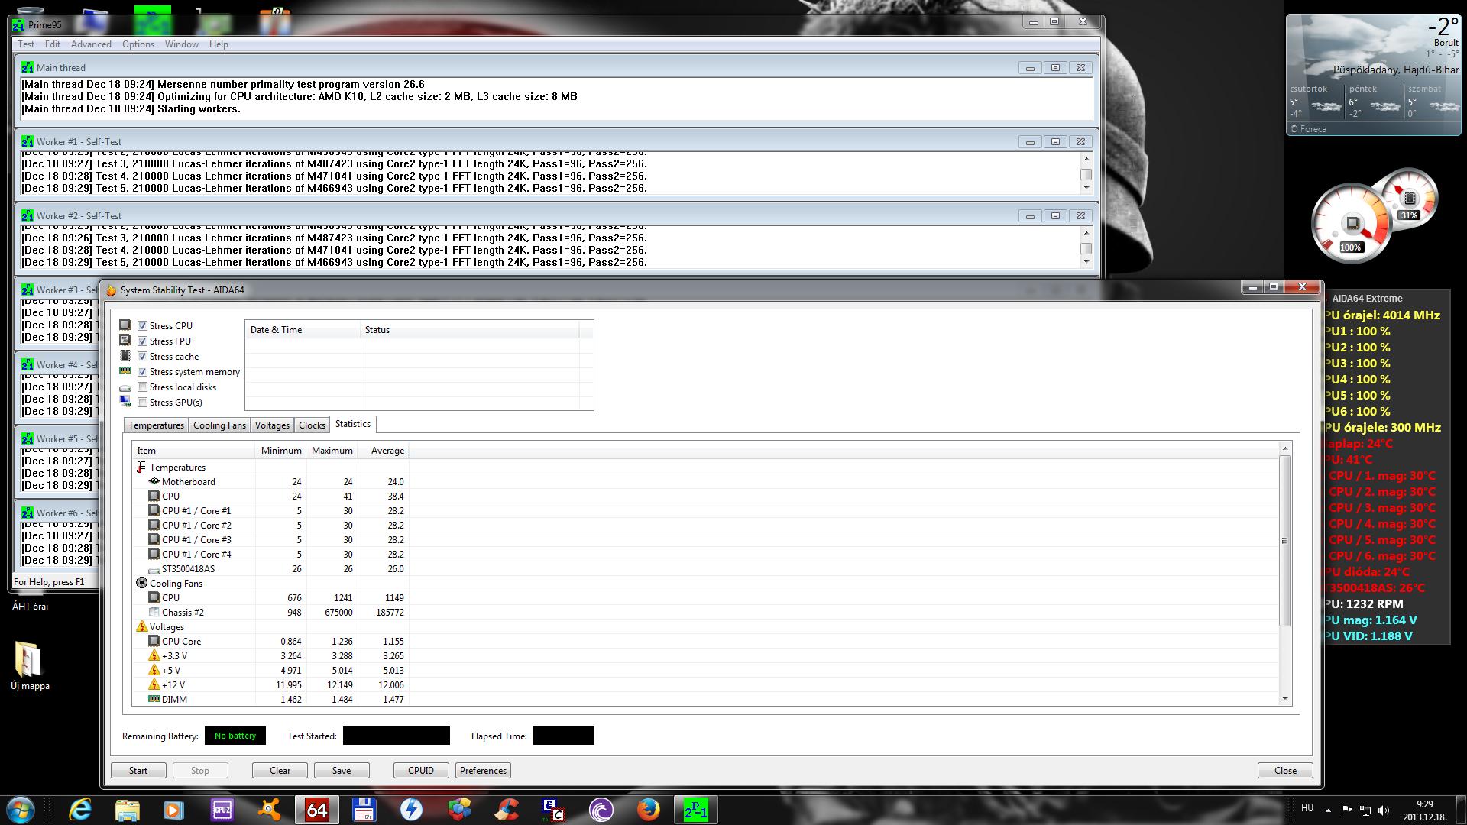Click the network tray icon
The image size is (1467, 825).
(x=1365, y=810)
